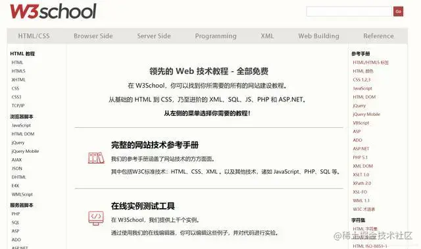
Task: Click the HTML 教程 section header
Action: tap(22, 53)
